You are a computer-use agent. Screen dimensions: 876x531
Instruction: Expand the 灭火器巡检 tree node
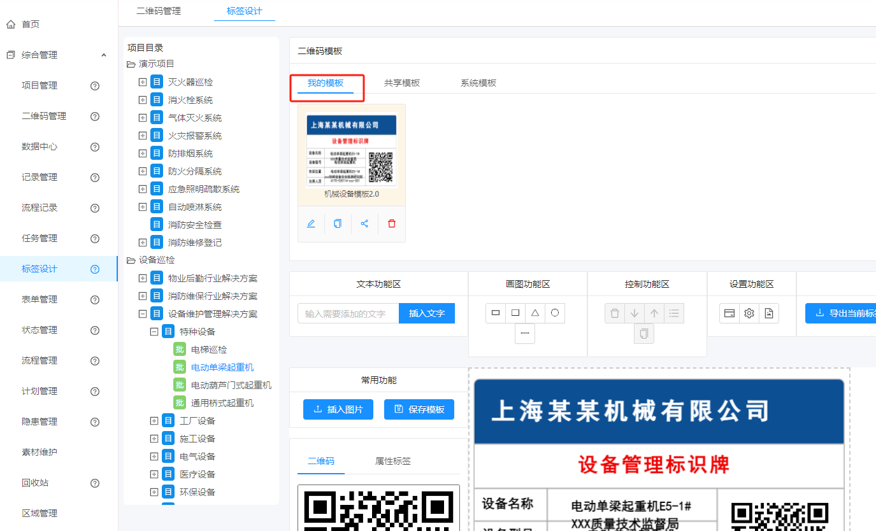tap(143, 81)
